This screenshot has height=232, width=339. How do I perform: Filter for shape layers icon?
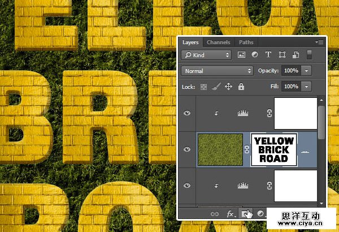point(281,55)
